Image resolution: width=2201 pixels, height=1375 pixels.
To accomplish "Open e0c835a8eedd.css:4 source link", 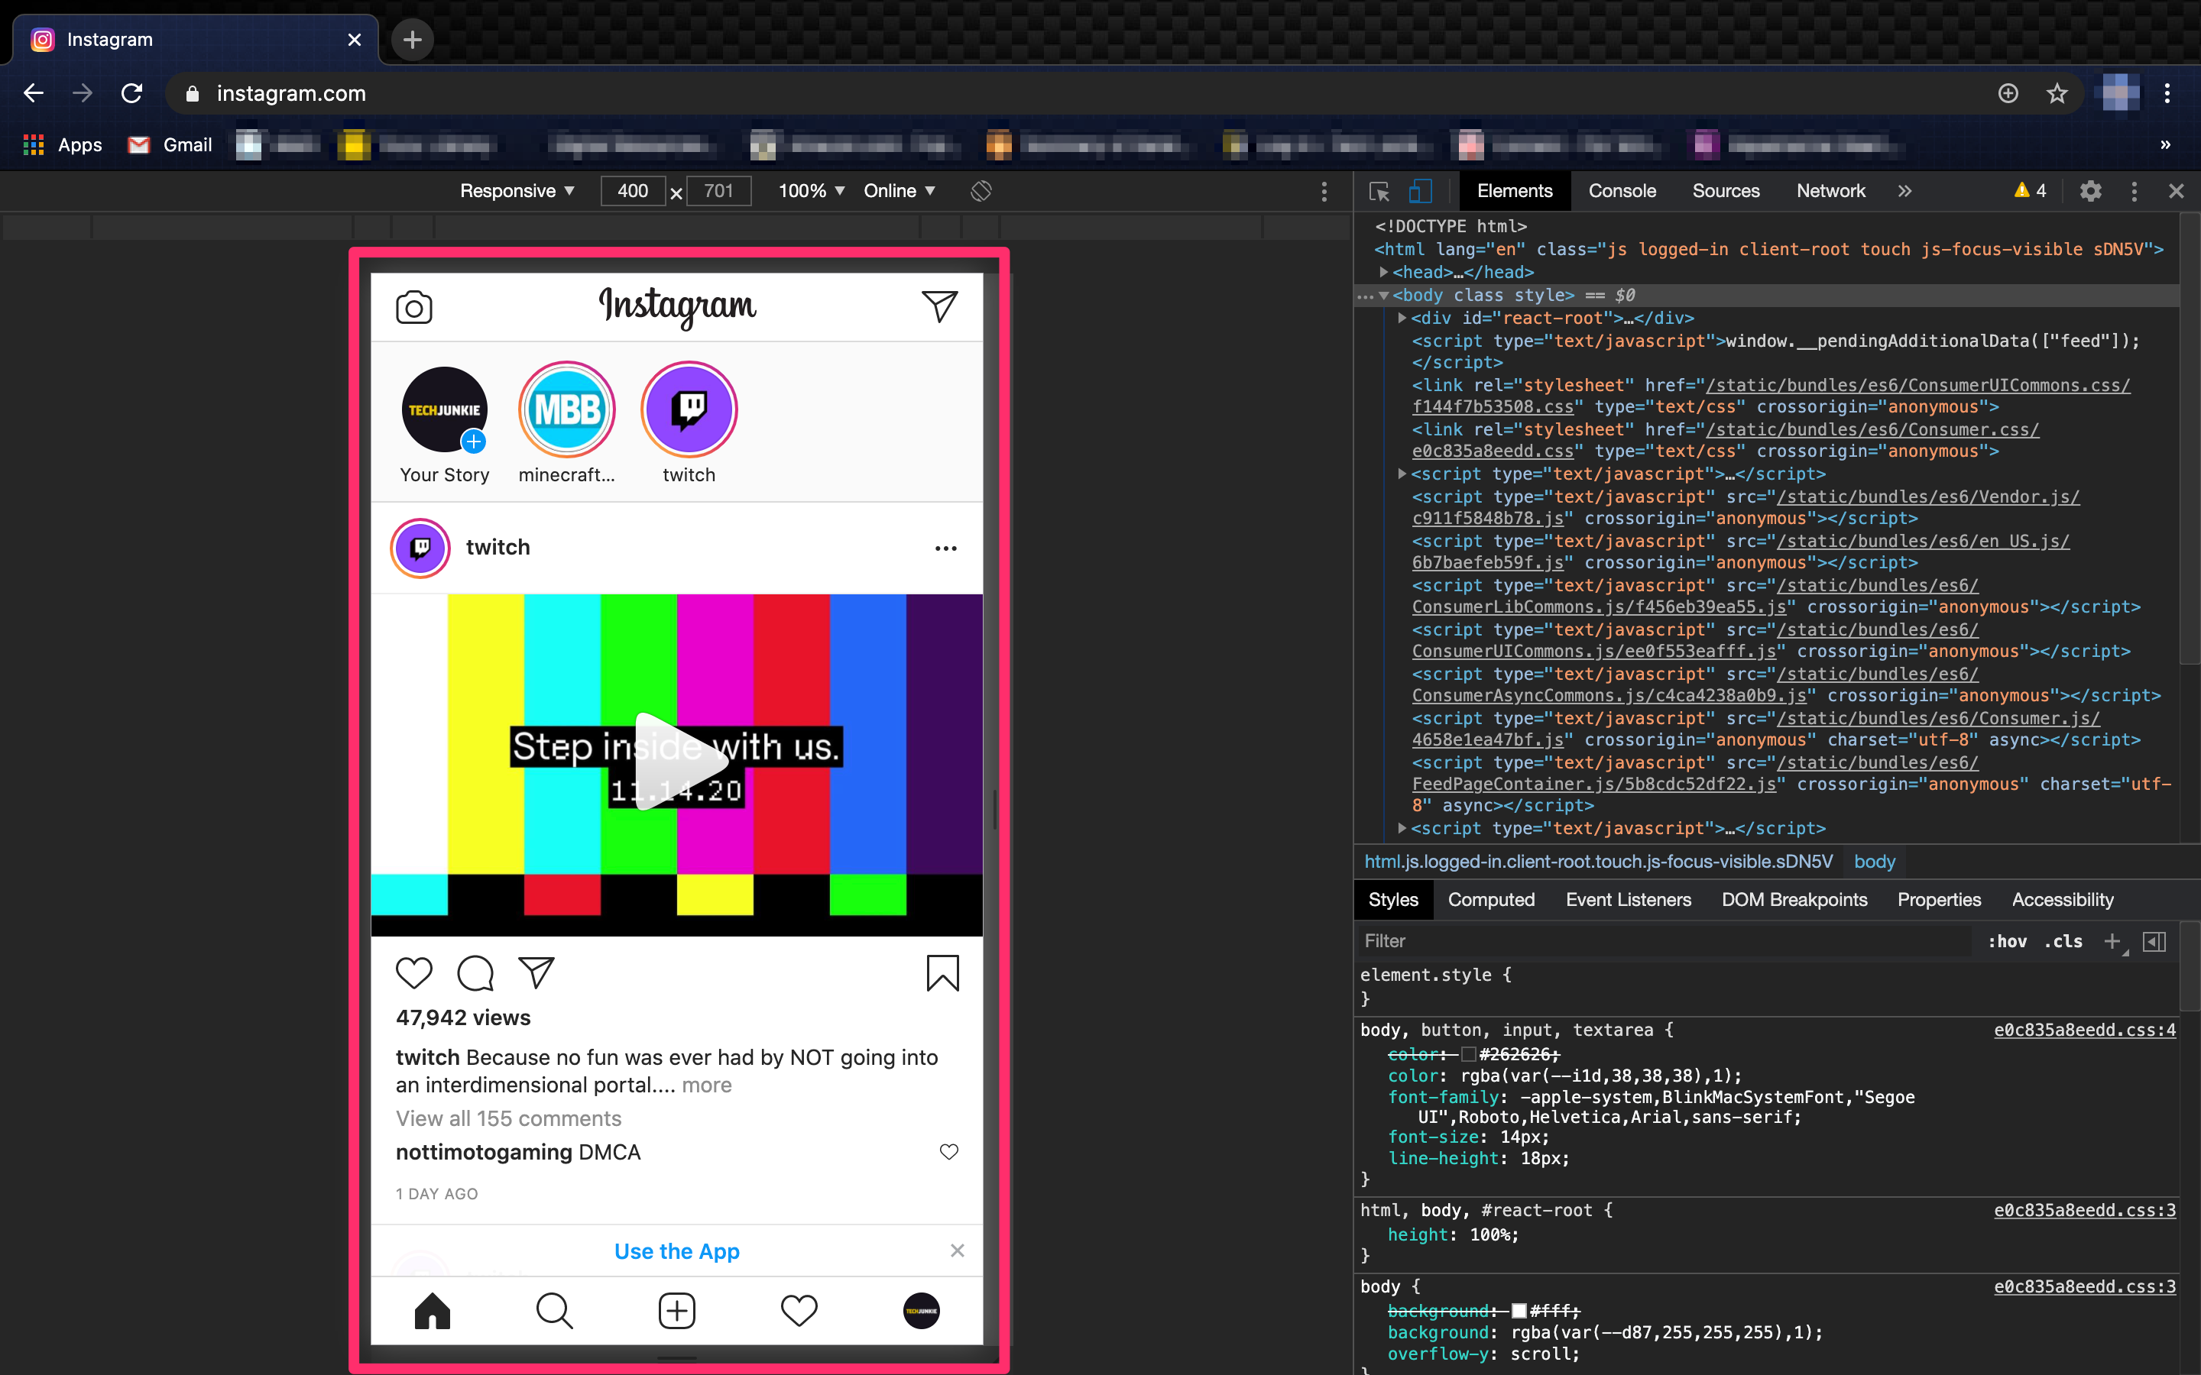I will coord(2085,1030).
